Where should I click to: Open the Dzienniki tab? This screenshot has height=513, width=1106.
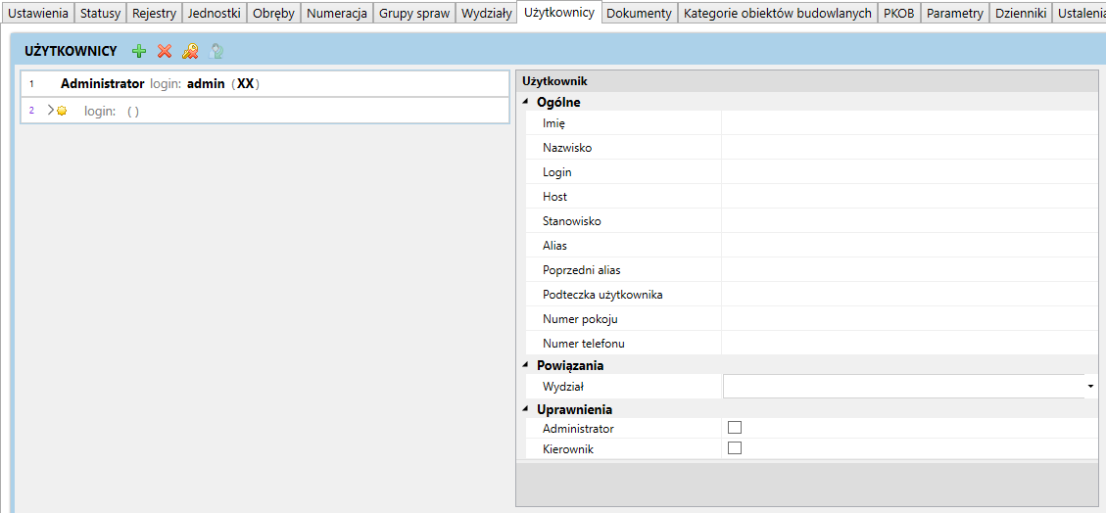point(1020,13)
